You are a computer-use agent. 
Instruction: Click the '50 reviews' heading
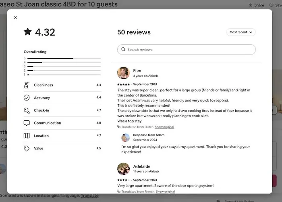[134, 32]
